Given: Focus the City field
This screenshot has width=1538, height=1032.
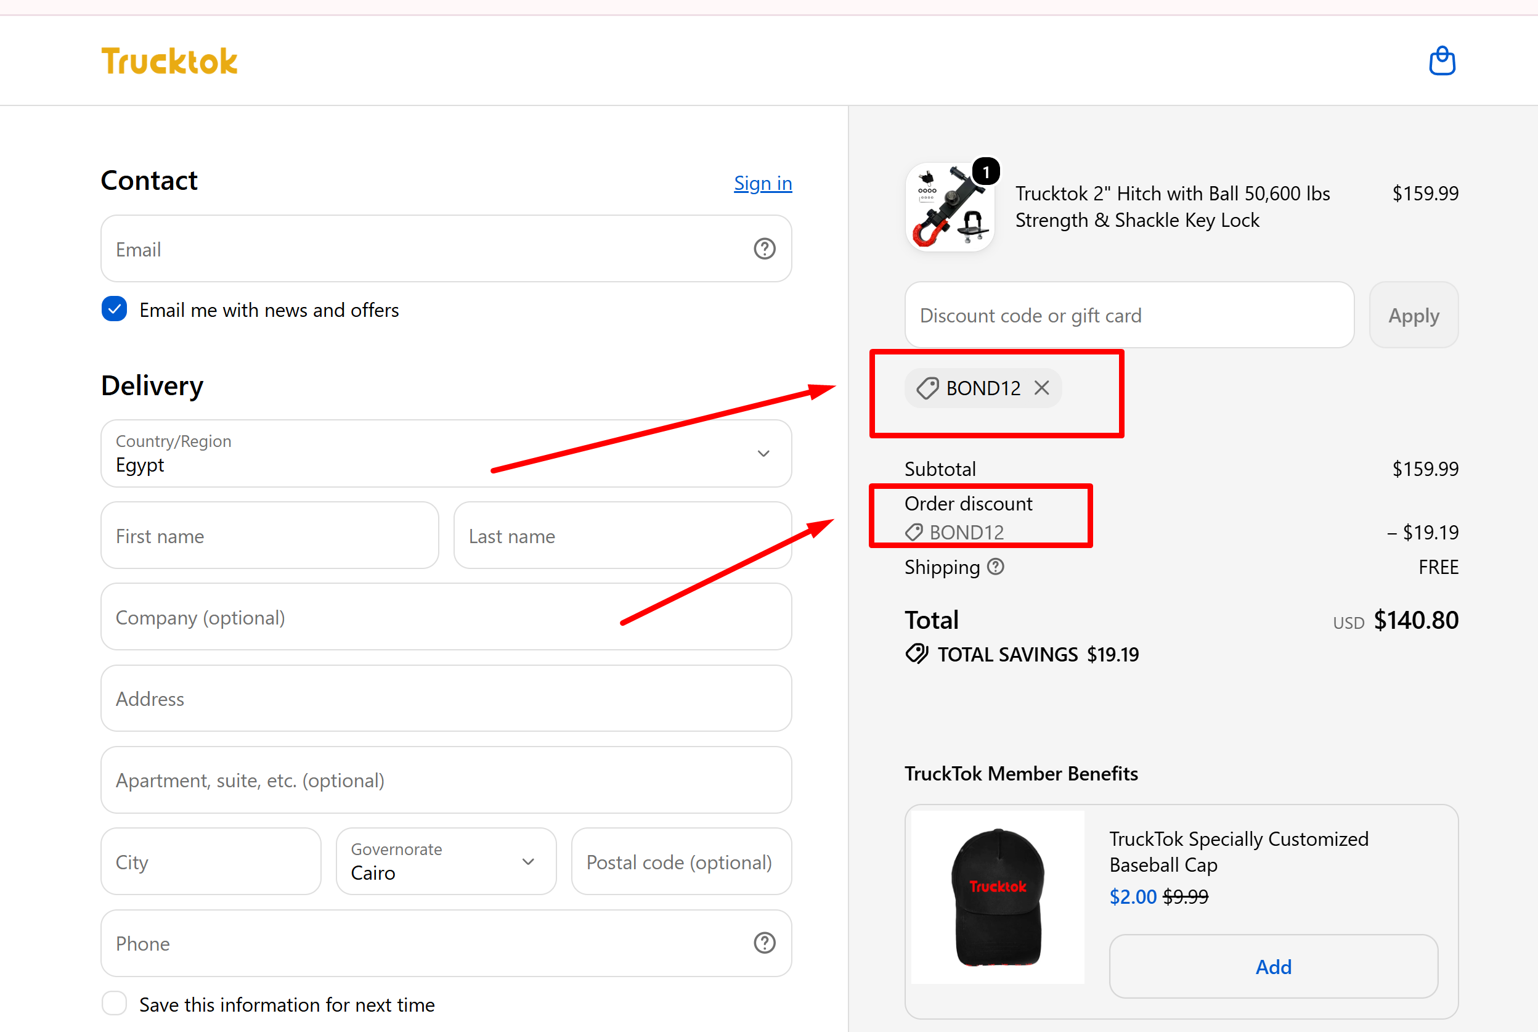Looking at the screenshot, I should point(211,861).
